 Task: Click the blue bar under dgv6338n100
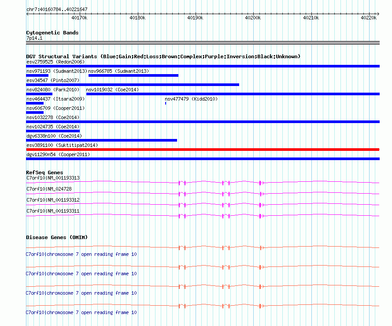tap(101, 140)
